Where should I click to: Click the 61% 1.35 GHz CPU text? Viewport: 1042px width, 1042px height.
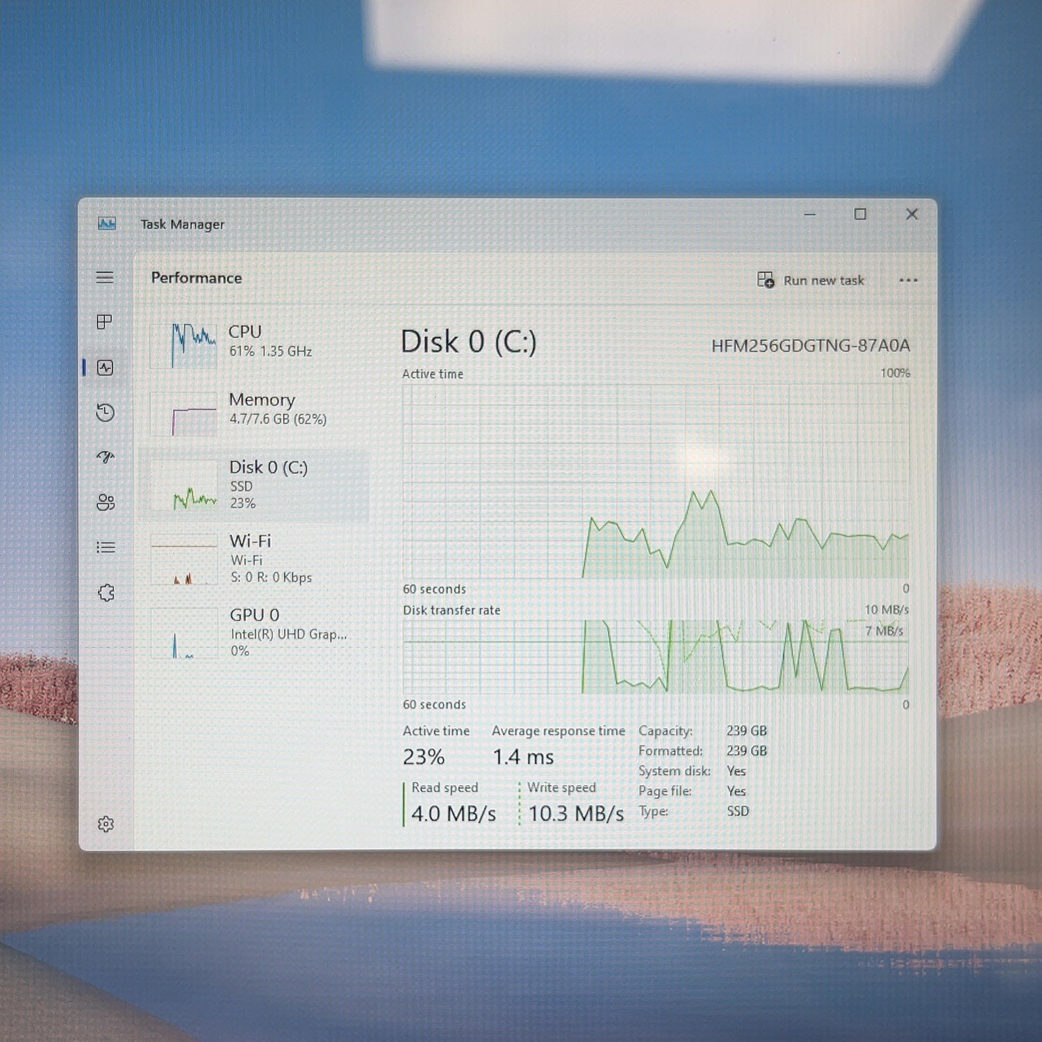(x=271, y=352)
